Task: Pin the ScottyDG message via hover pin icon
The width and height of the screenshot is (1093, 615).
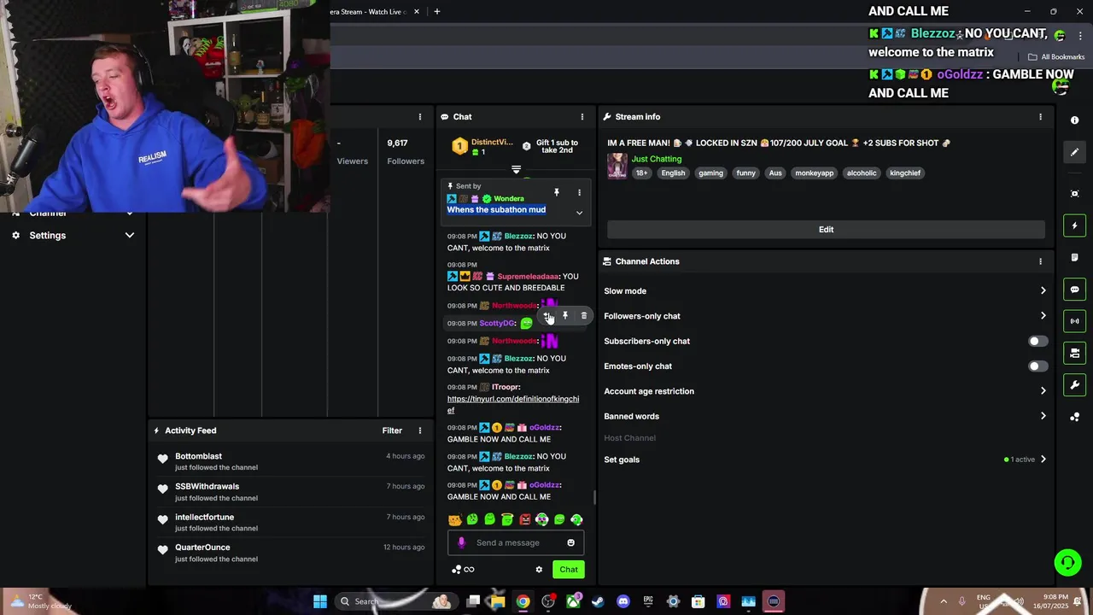Action: click(x=565, y=315)
